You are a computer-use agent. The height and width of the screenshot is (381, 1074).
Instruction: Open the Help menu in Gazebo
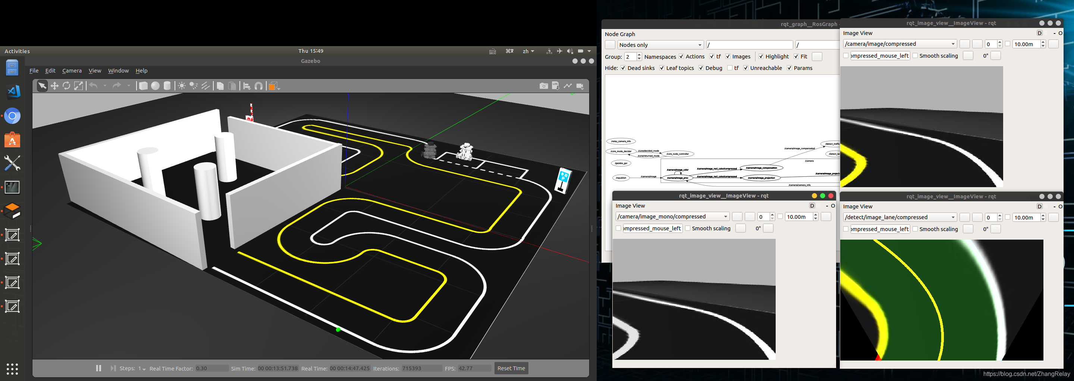coord(141,71)
